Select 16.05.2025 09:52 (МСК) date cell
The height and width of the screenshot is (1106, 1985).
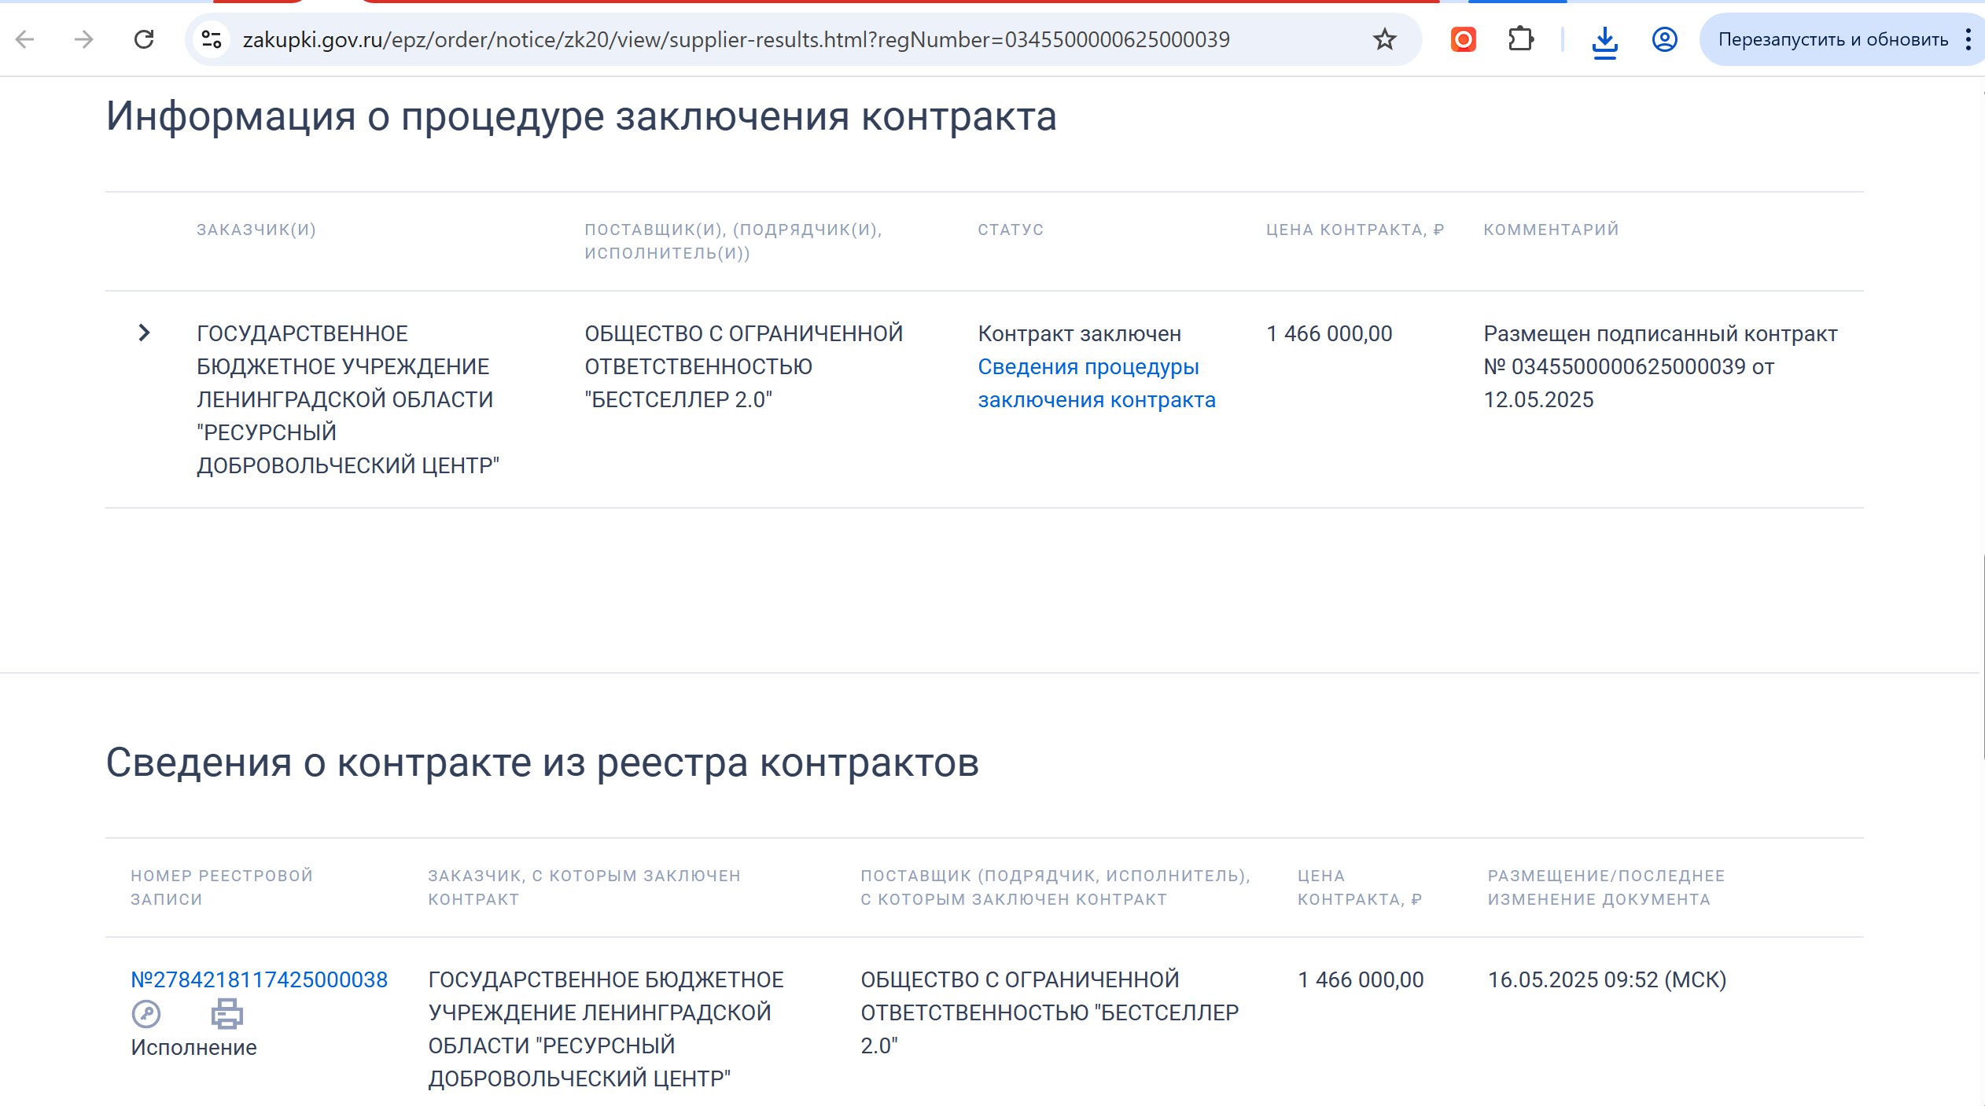pos(1607,979)
